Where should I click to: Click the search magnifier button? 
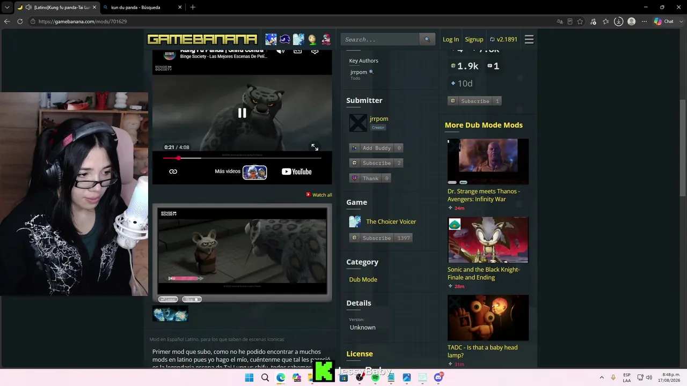tap(427, 39)
